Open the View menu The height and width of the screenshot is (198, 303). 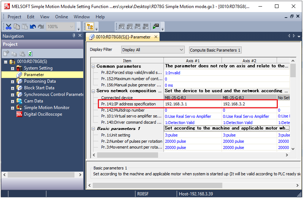tap(45, 17)
